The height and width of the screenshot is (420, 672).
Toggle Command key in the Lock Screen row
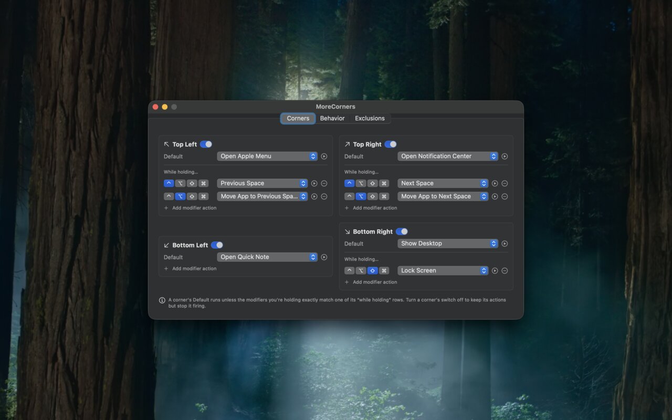384,271
